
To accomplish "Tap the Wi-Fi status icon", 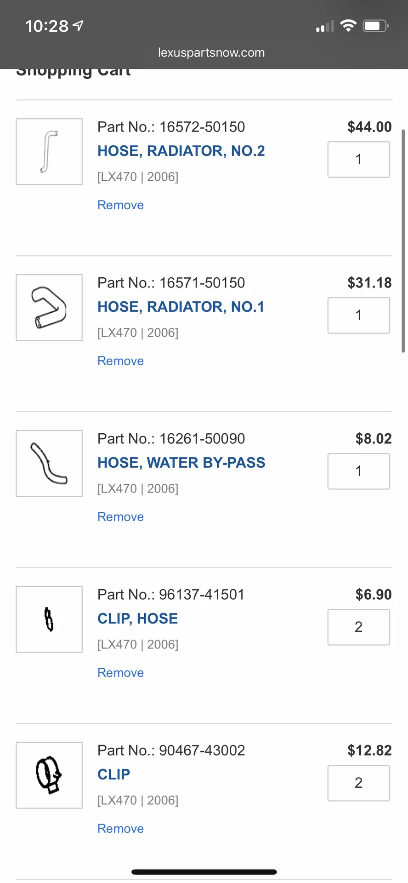I will pyautogui.click(x=348, y=26).
